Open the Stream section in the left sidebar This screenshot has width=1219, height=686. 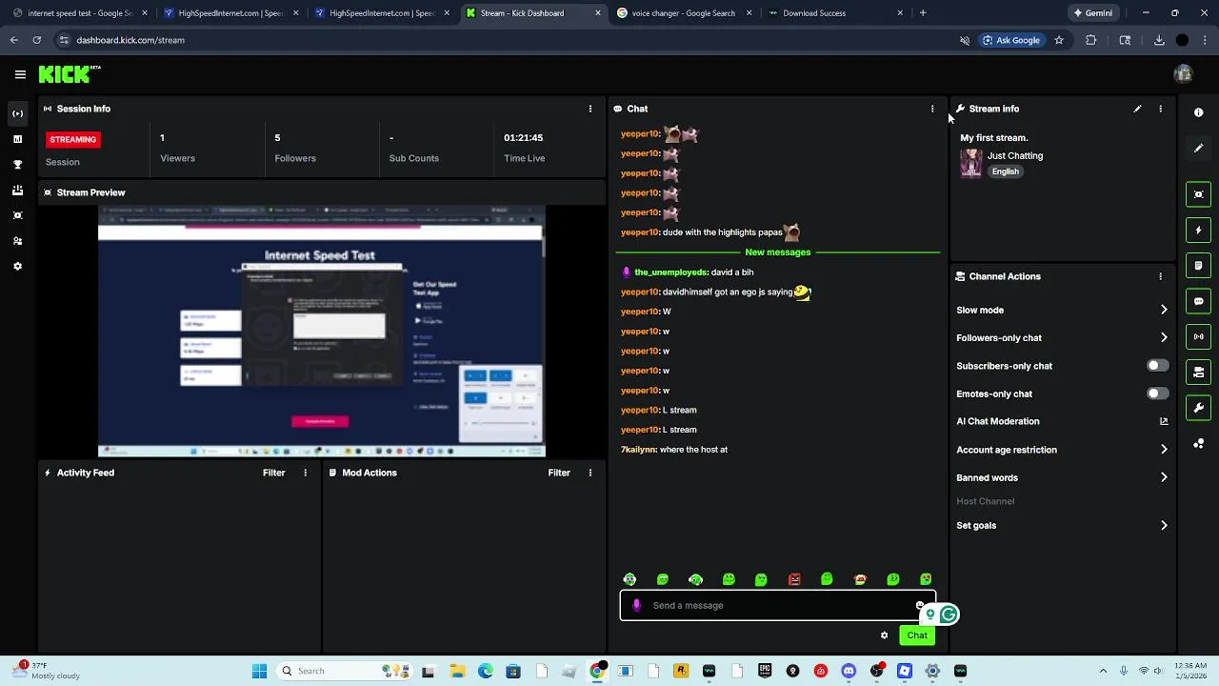(x=17, y=113)
